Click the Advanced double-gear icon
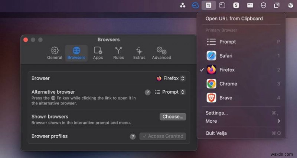 pos(161,51)
